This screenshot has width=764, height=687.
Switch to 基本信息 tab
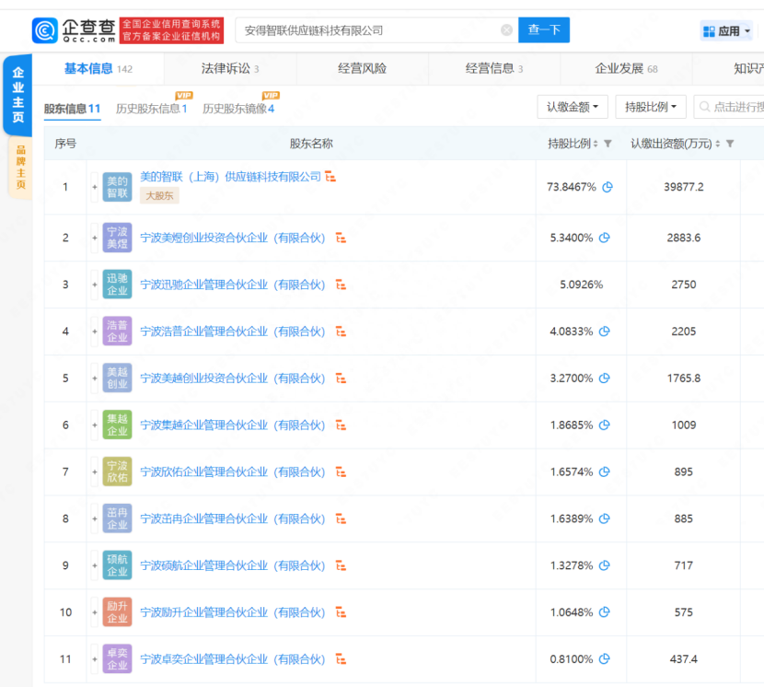coord(98,69)
